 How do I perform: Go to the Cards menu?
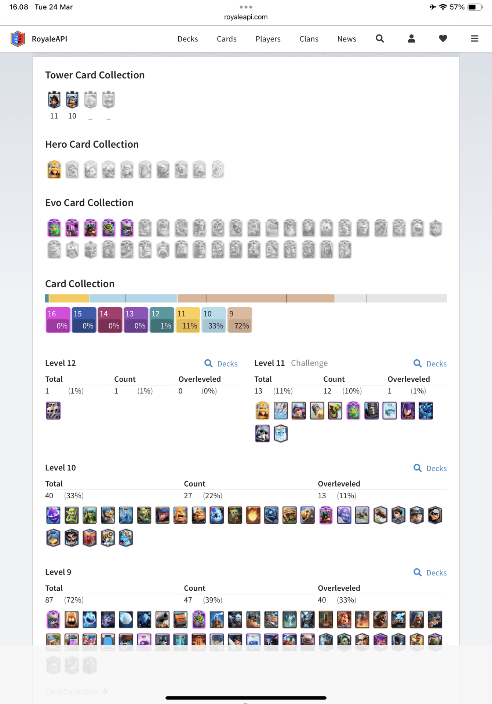tap(226, 39)
